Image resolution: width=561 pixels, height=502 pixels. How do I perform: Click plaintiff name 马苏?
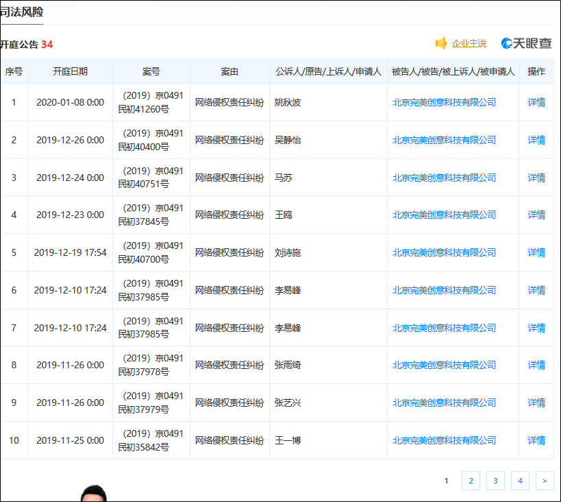coord(284,178)
